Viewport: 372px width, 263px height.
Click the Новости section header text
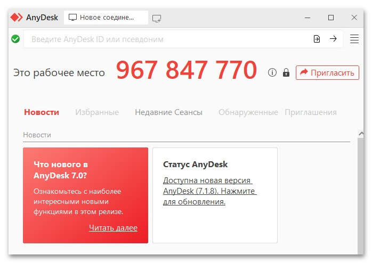[x=37, y=135]
